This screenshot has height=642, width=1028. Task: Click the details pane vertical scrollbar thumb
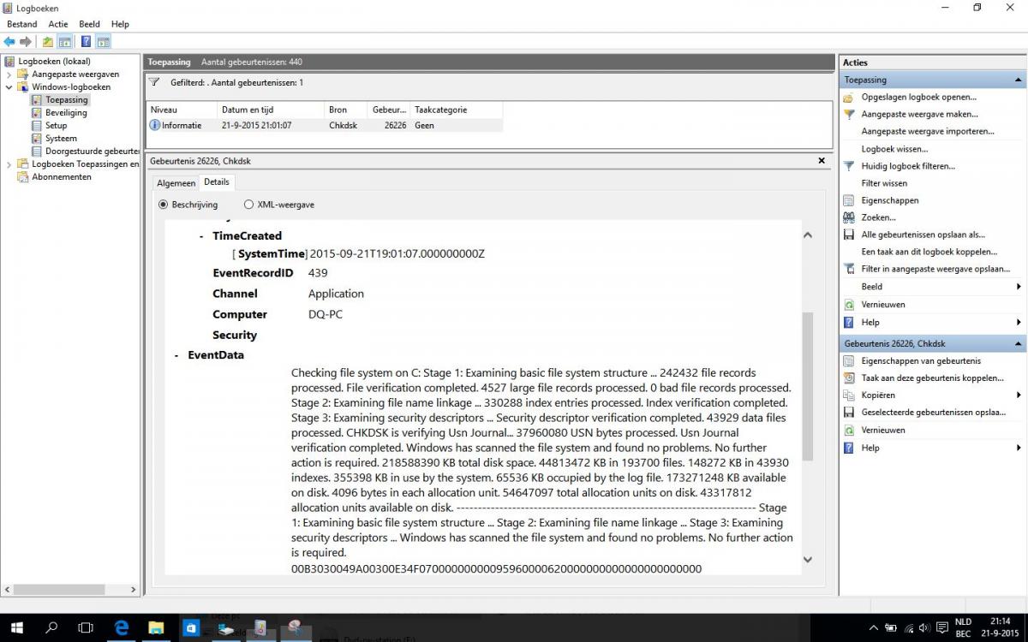tap(807, 387)
